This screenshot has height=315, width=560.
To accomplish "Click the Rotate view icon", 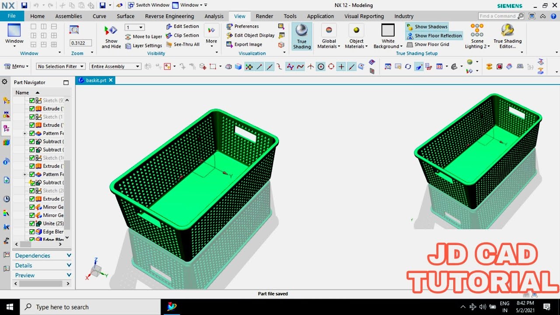I will click(408, 66).
